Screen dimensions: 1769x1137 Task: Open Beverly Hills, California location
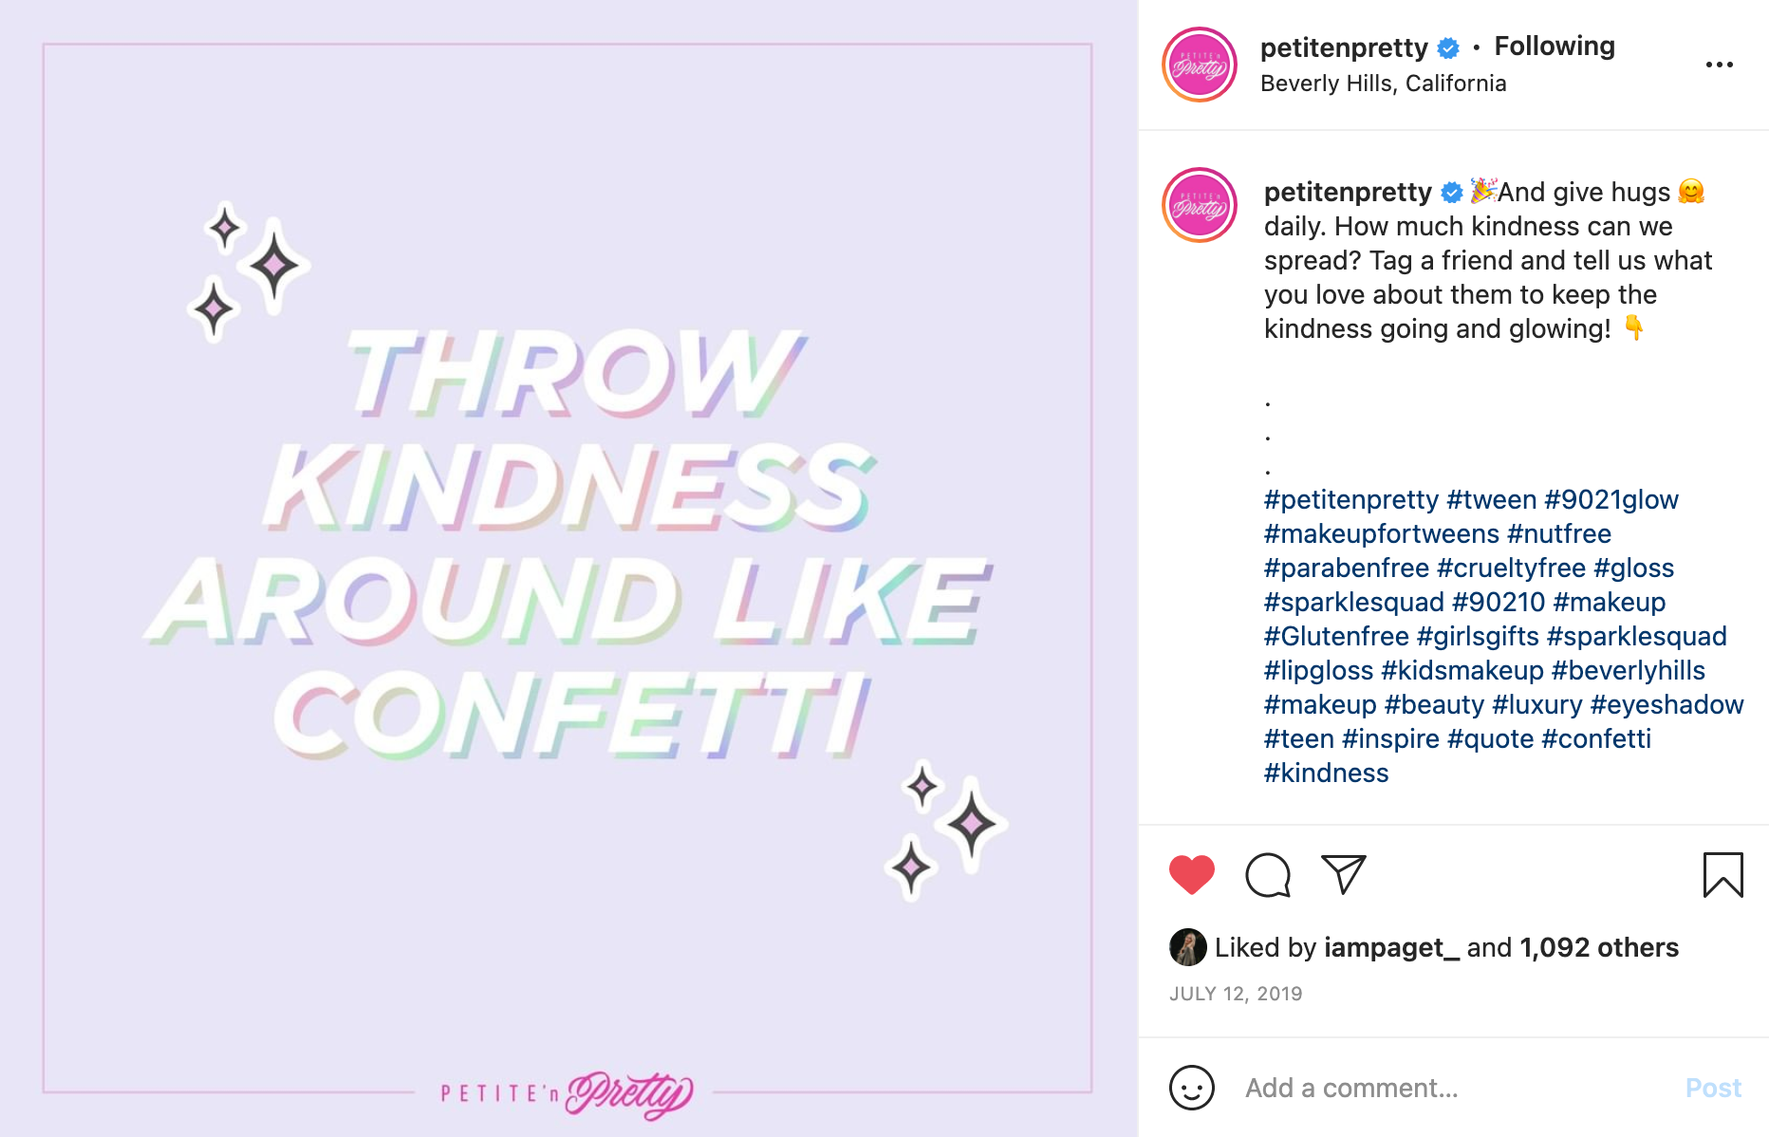1383,84
